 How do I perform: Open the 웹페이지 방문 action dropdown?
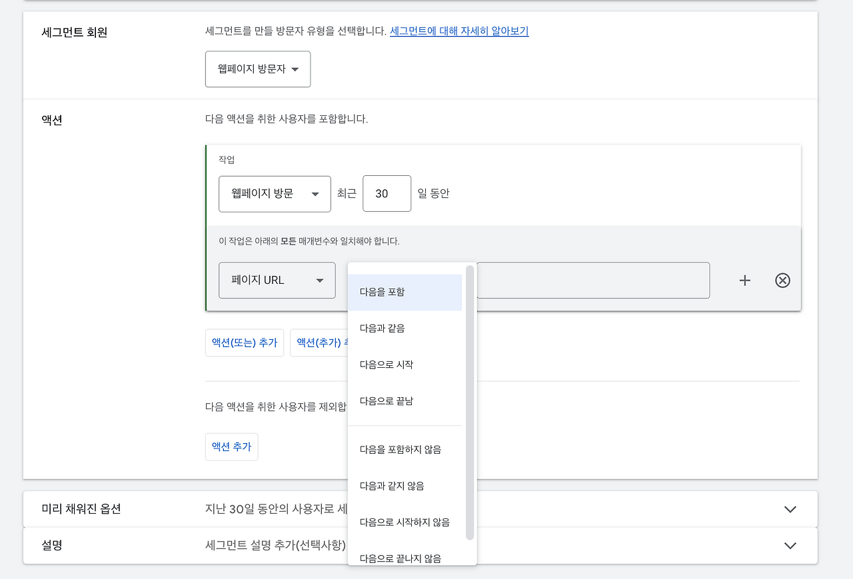275,194
